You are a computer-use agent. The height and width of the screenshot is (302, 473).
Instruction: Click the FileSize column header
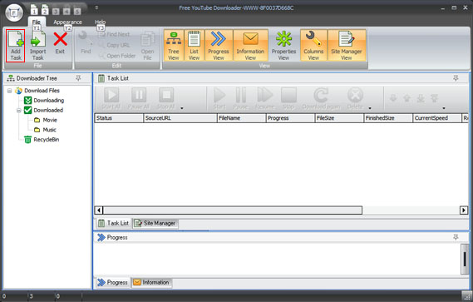(339, 118)
